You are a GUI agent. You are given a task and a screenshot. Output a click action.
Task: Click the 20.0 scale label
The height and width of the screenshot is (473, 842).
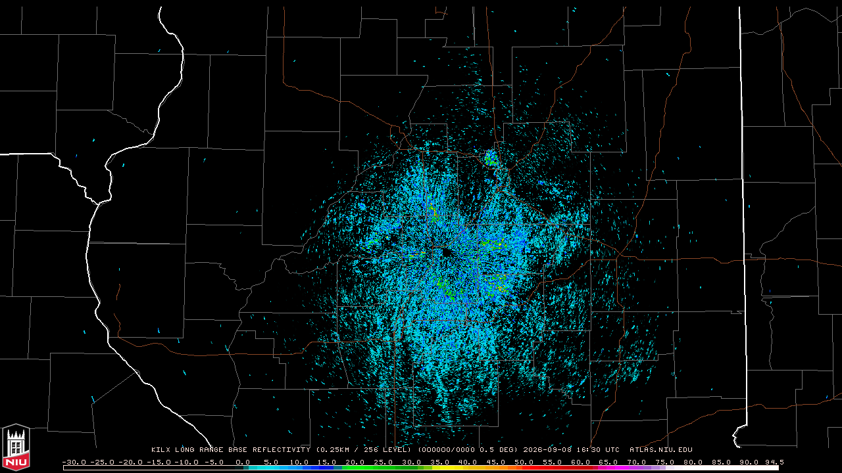click(355, 462)
